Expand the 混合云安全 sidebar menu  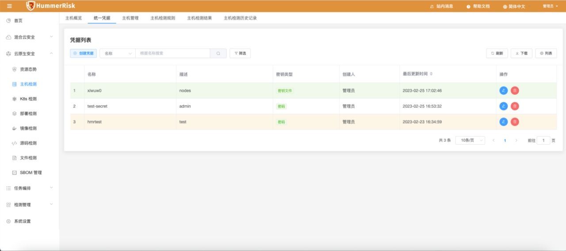(29, 37)
